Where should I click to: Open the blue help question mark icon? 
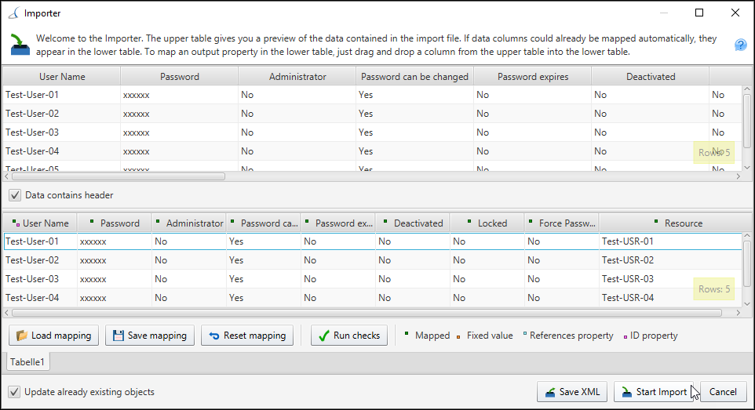pos(741,45)
